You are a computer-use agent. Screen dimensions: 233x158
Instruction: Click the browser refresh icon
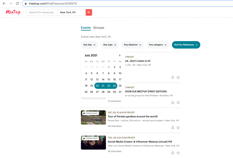pos(17,4)
